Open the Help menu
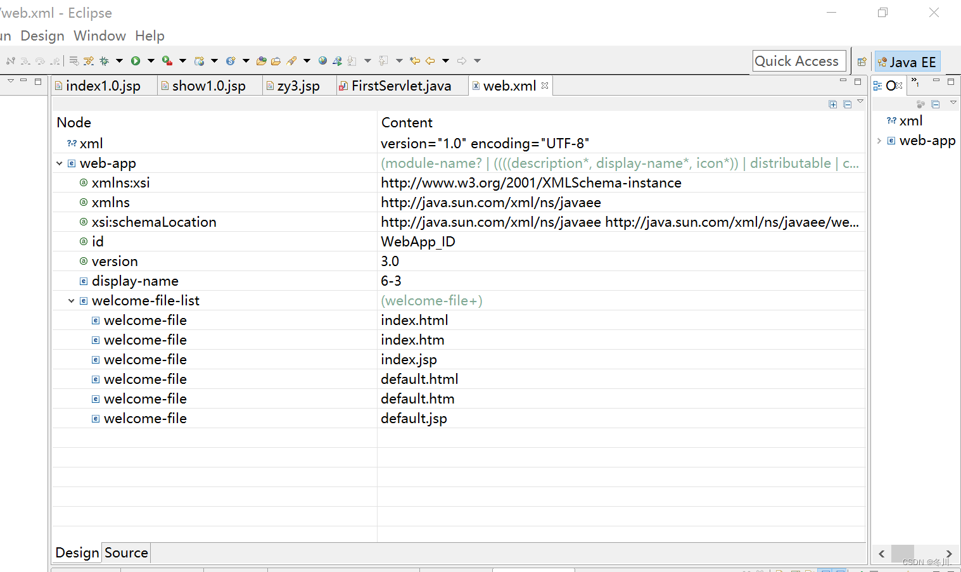The height and width of the screenshot is (572, 961). 150,35
